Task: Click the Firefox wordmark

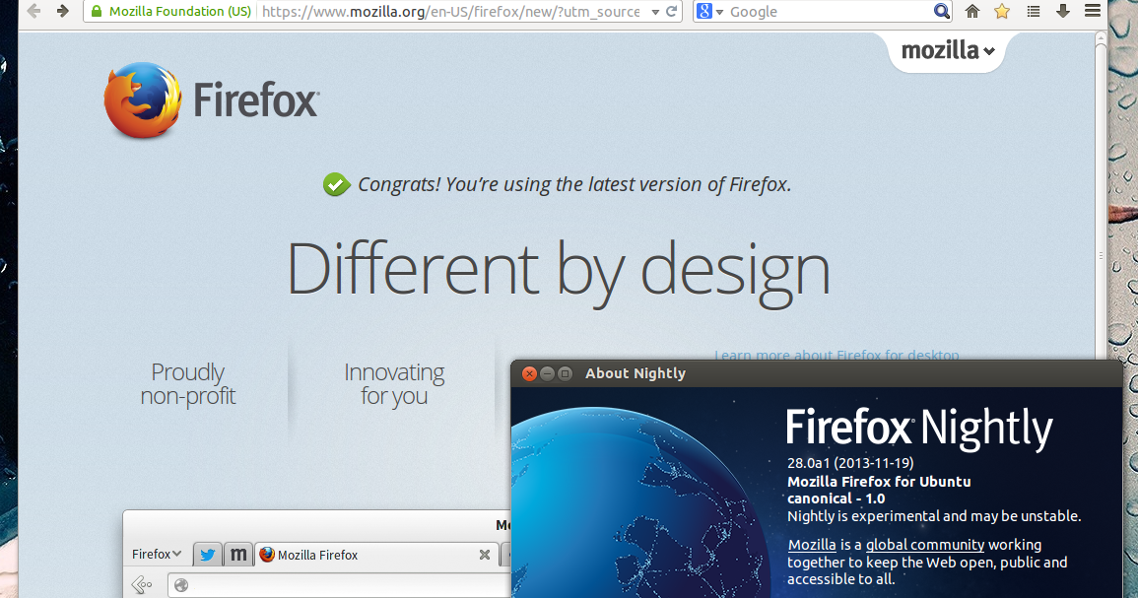Action: coord(256,100)
